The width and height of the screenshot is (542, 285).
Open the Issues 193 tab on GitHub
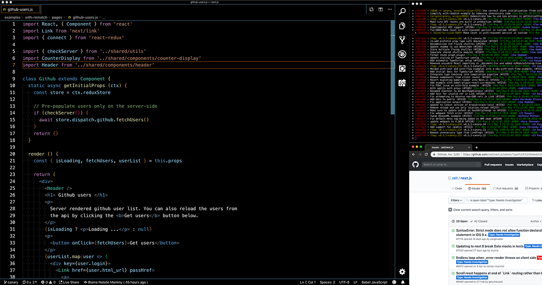click(x=477, y=188)
